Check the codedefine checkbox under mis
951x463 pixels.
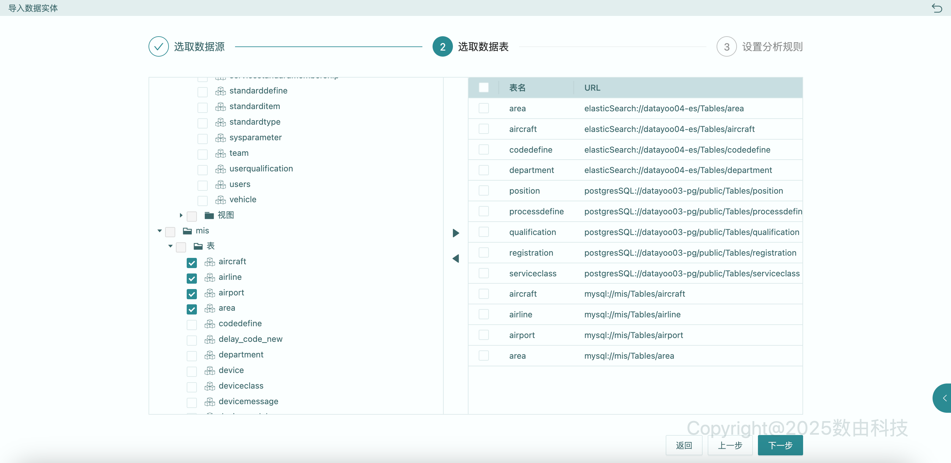191,325
